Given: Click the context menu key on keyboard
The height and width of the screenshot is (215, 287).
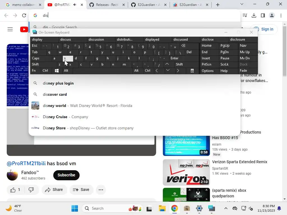Looking at the screenshot, I should coord(192,71).
